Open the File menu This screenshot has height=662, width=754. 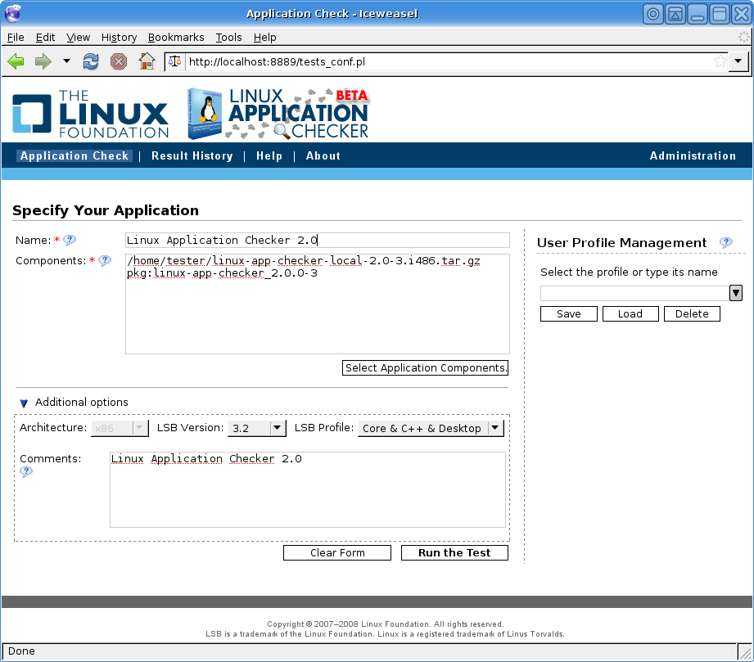coord(16,37)
